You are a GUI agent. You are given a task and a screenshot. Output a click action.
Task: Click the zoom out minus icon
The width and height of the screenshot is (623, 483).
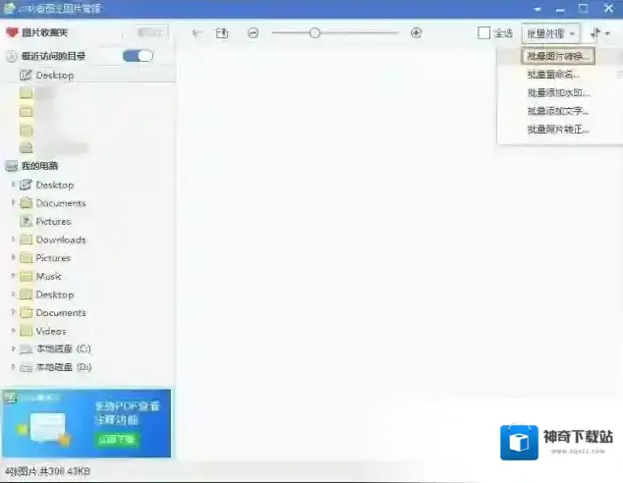254,33
